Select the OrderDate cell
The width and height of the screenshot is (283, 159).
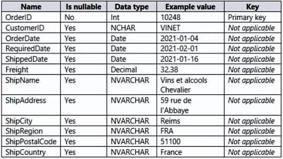23,38
